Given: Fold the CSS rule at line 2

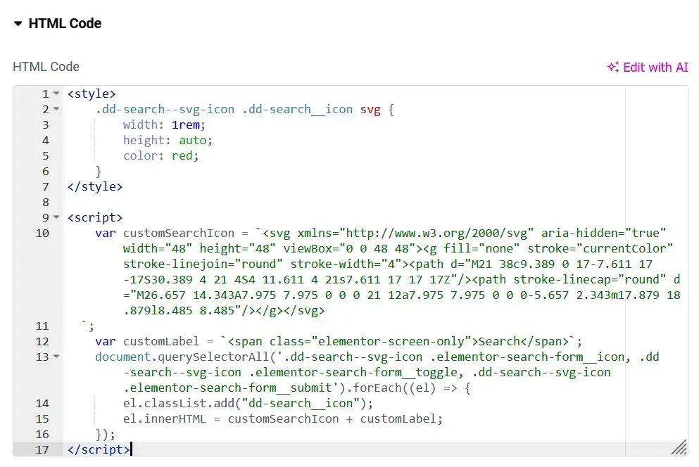Looking at the screenshot, I should tap(56, 109).
